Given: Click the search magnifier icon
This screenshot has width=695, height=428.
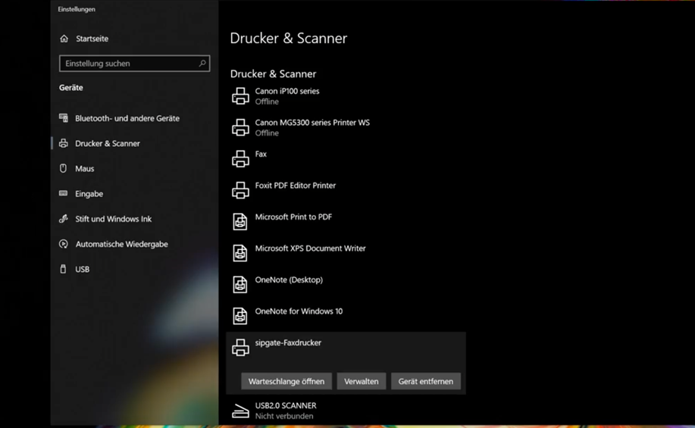Looking at the screenshot, I should point(202,64).
